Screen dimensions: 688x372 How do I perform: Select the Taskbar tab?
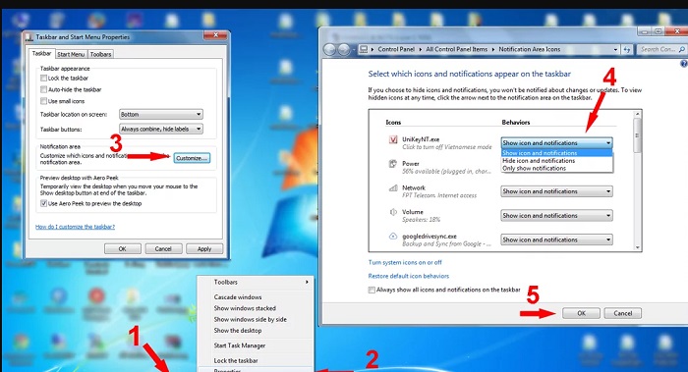coord(41,53)
